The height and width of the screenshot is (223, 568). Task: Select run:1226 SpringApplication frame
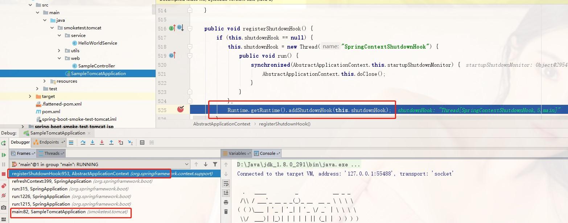click(114, 197)
